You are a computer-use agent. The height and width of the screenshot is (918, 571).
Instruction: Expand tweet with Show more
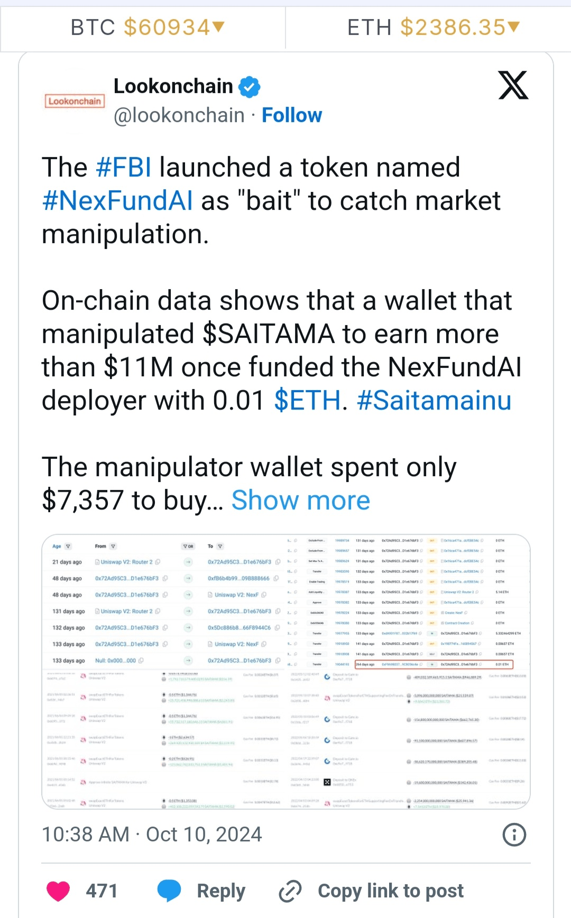tap(300, 500)
